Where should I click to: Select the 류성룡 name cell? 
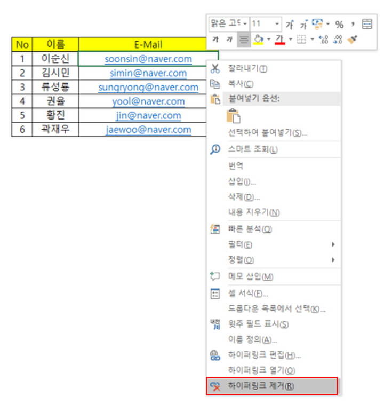click(x=55, y=87)
